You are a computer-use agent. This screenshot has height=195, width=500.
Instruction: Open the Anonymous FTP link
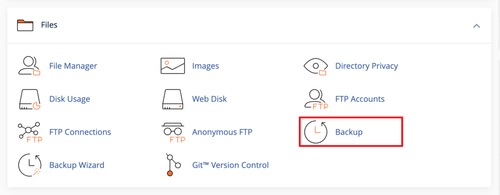pos(222,132)
